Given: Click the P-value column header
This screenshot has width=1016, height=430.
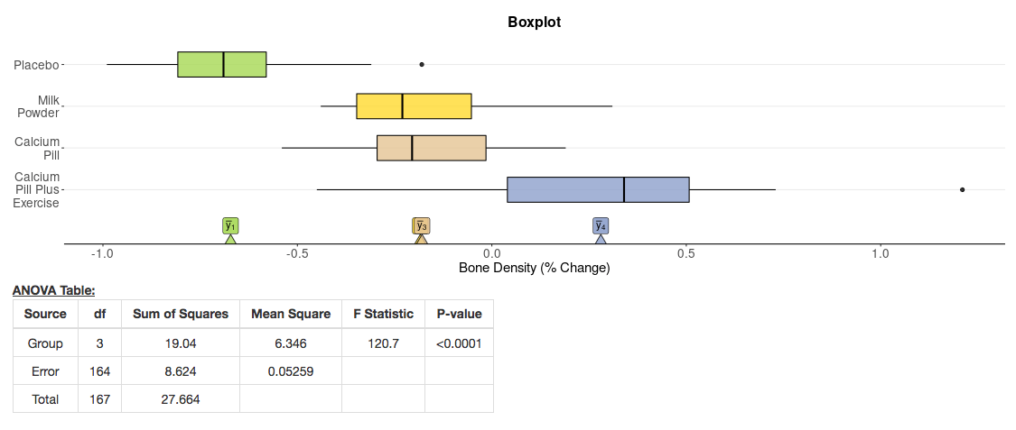Looking at the screenshot, I should click(459, 314).
